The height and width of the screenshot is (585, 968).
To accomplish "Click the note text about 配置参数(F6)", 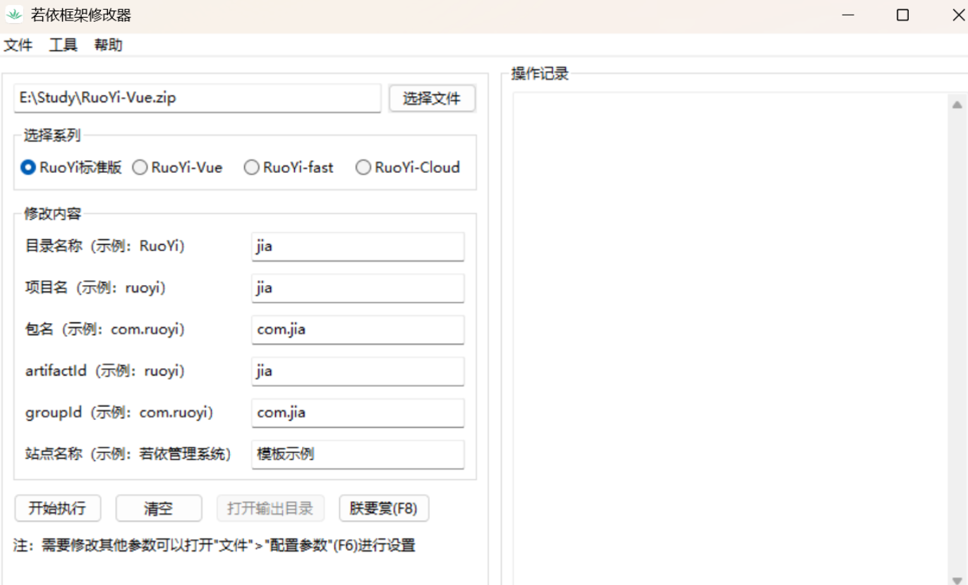I will pyautogui.click(x=214, y=545).
